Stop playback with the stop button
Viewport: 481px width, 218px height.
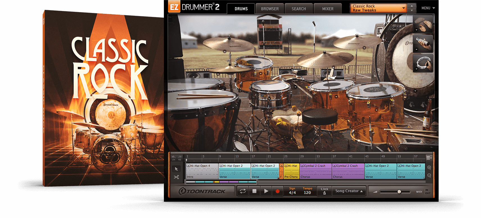[x=254, y=191]
